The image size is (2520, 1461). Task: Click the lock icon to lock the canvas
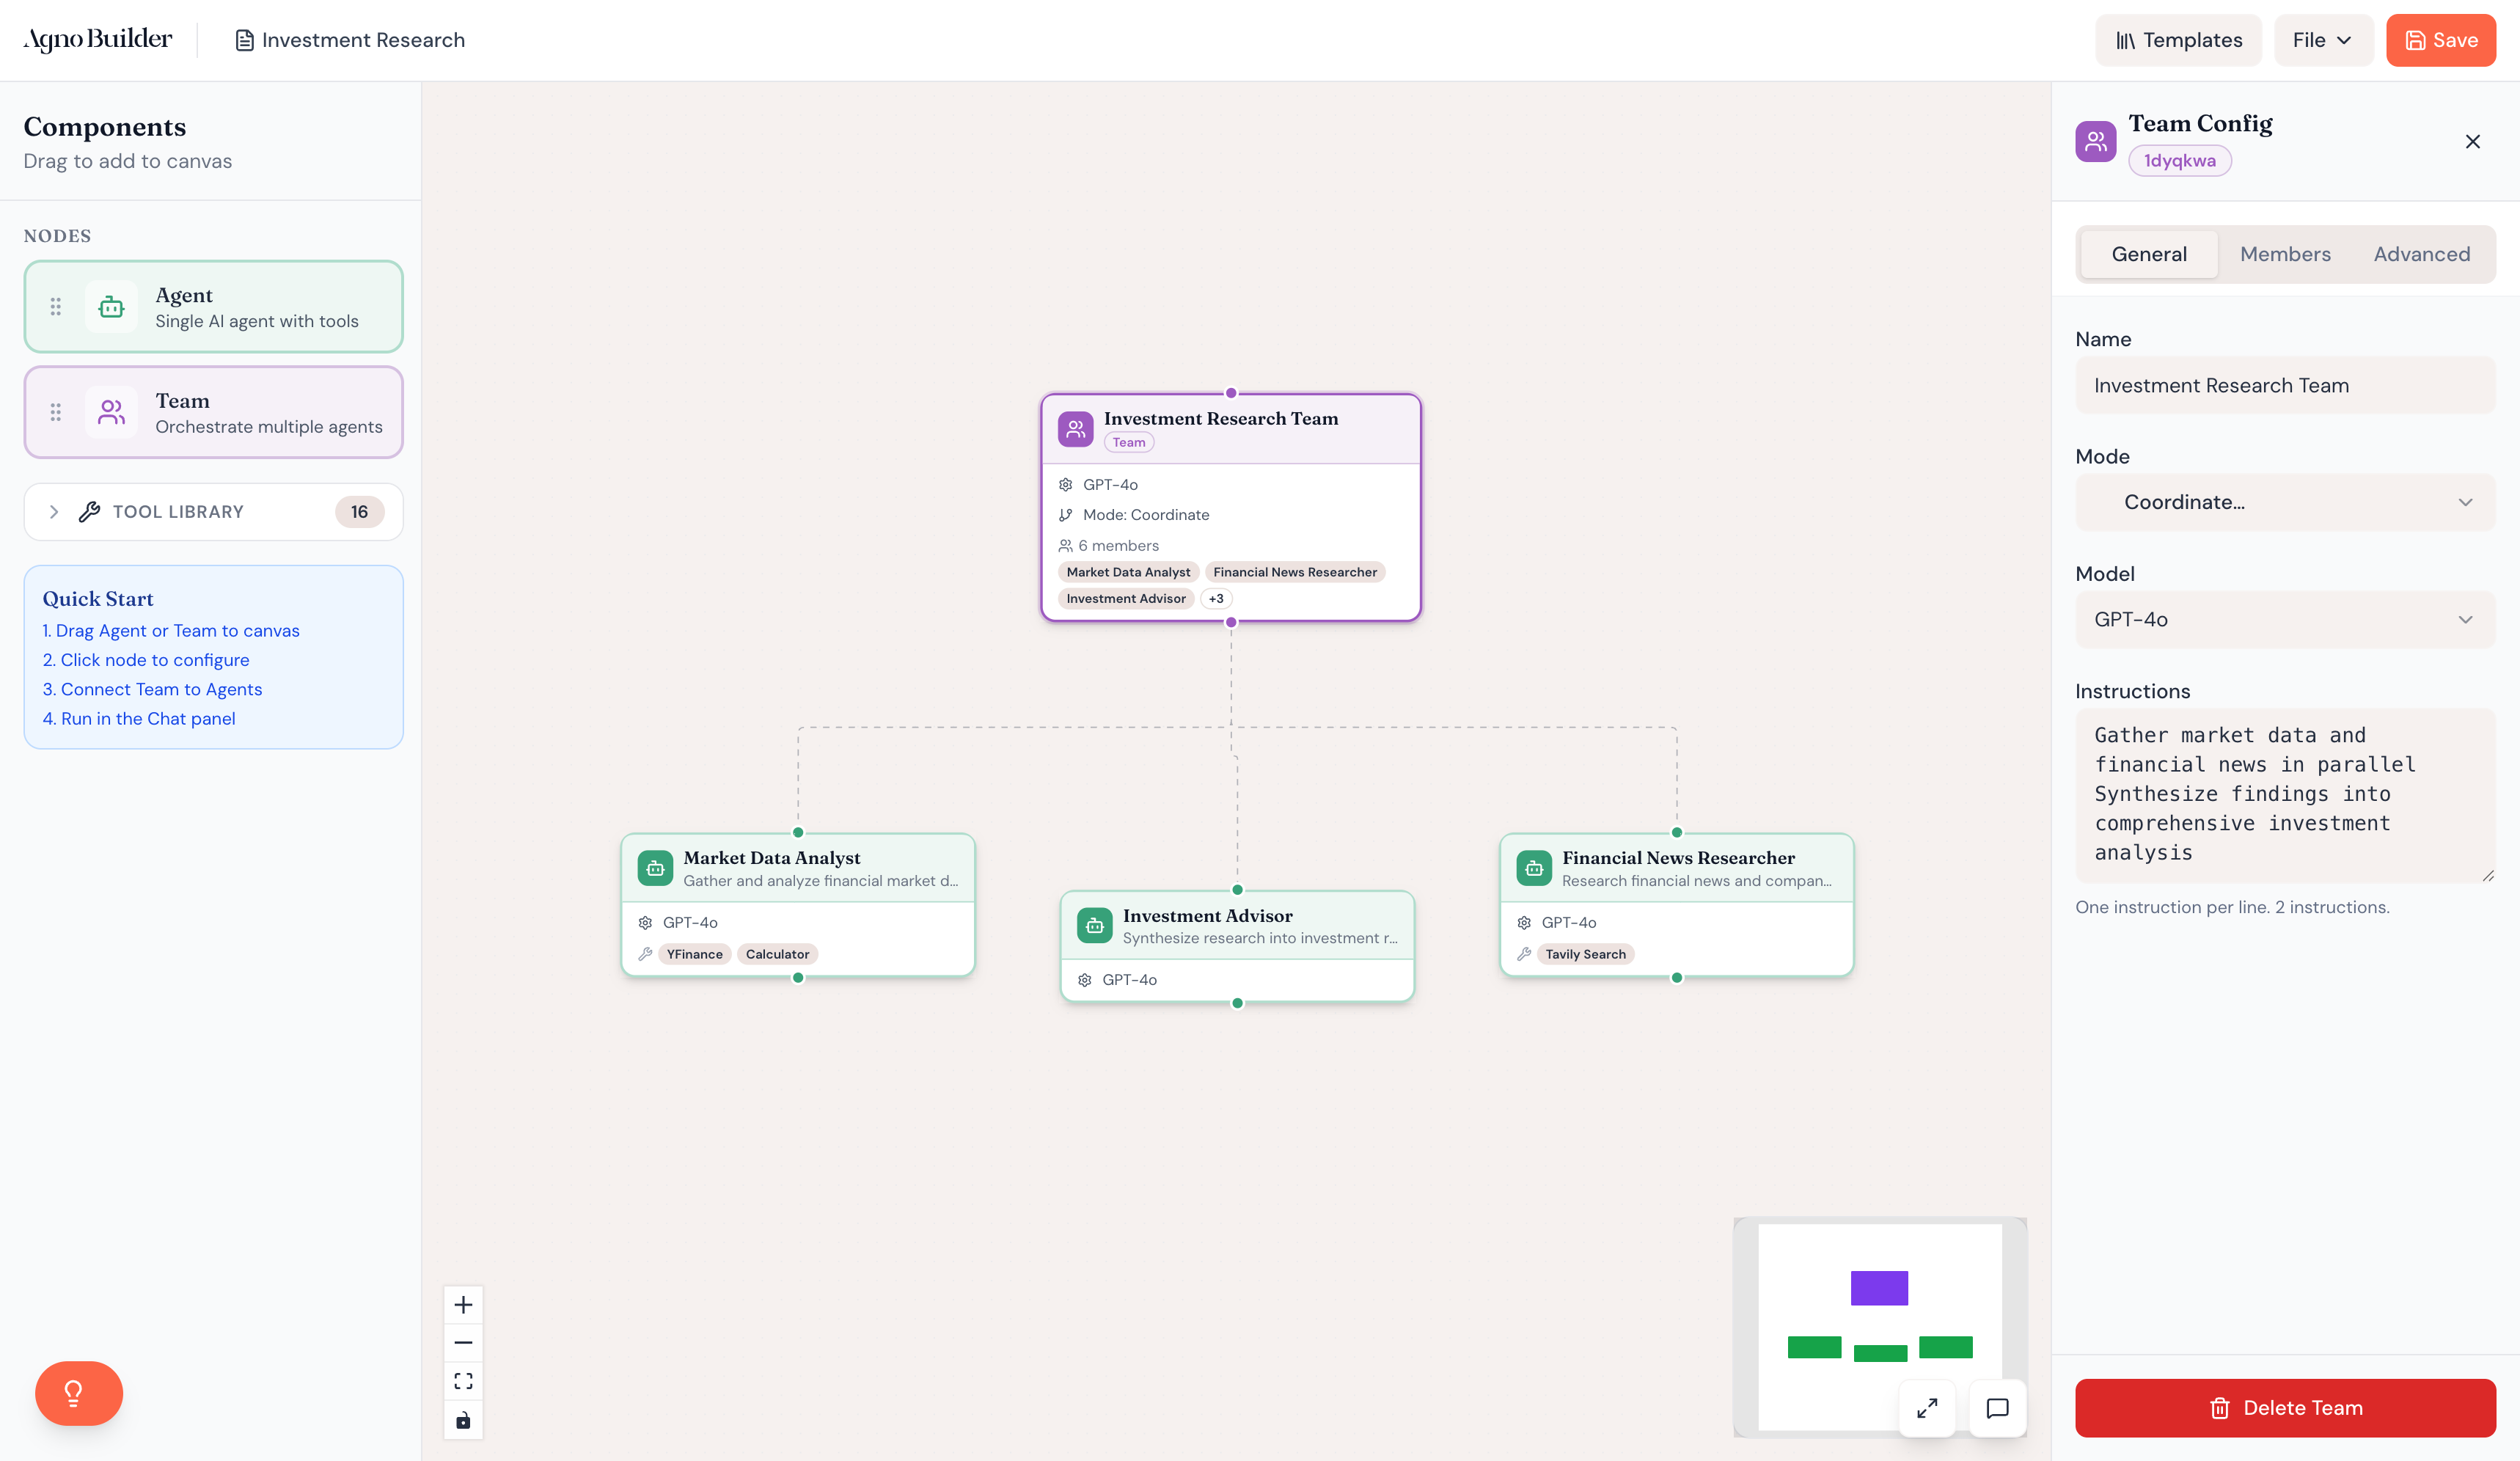463,1419
